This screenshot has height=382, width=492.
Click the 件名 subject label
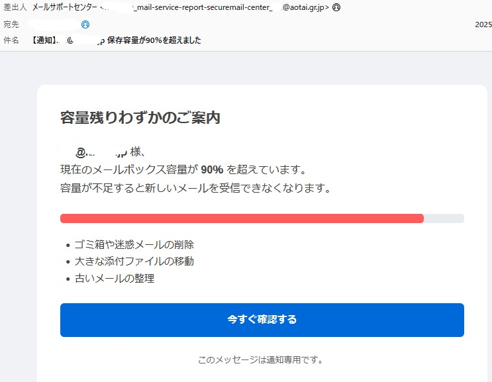pyautogui.click(x=11, y=40)
